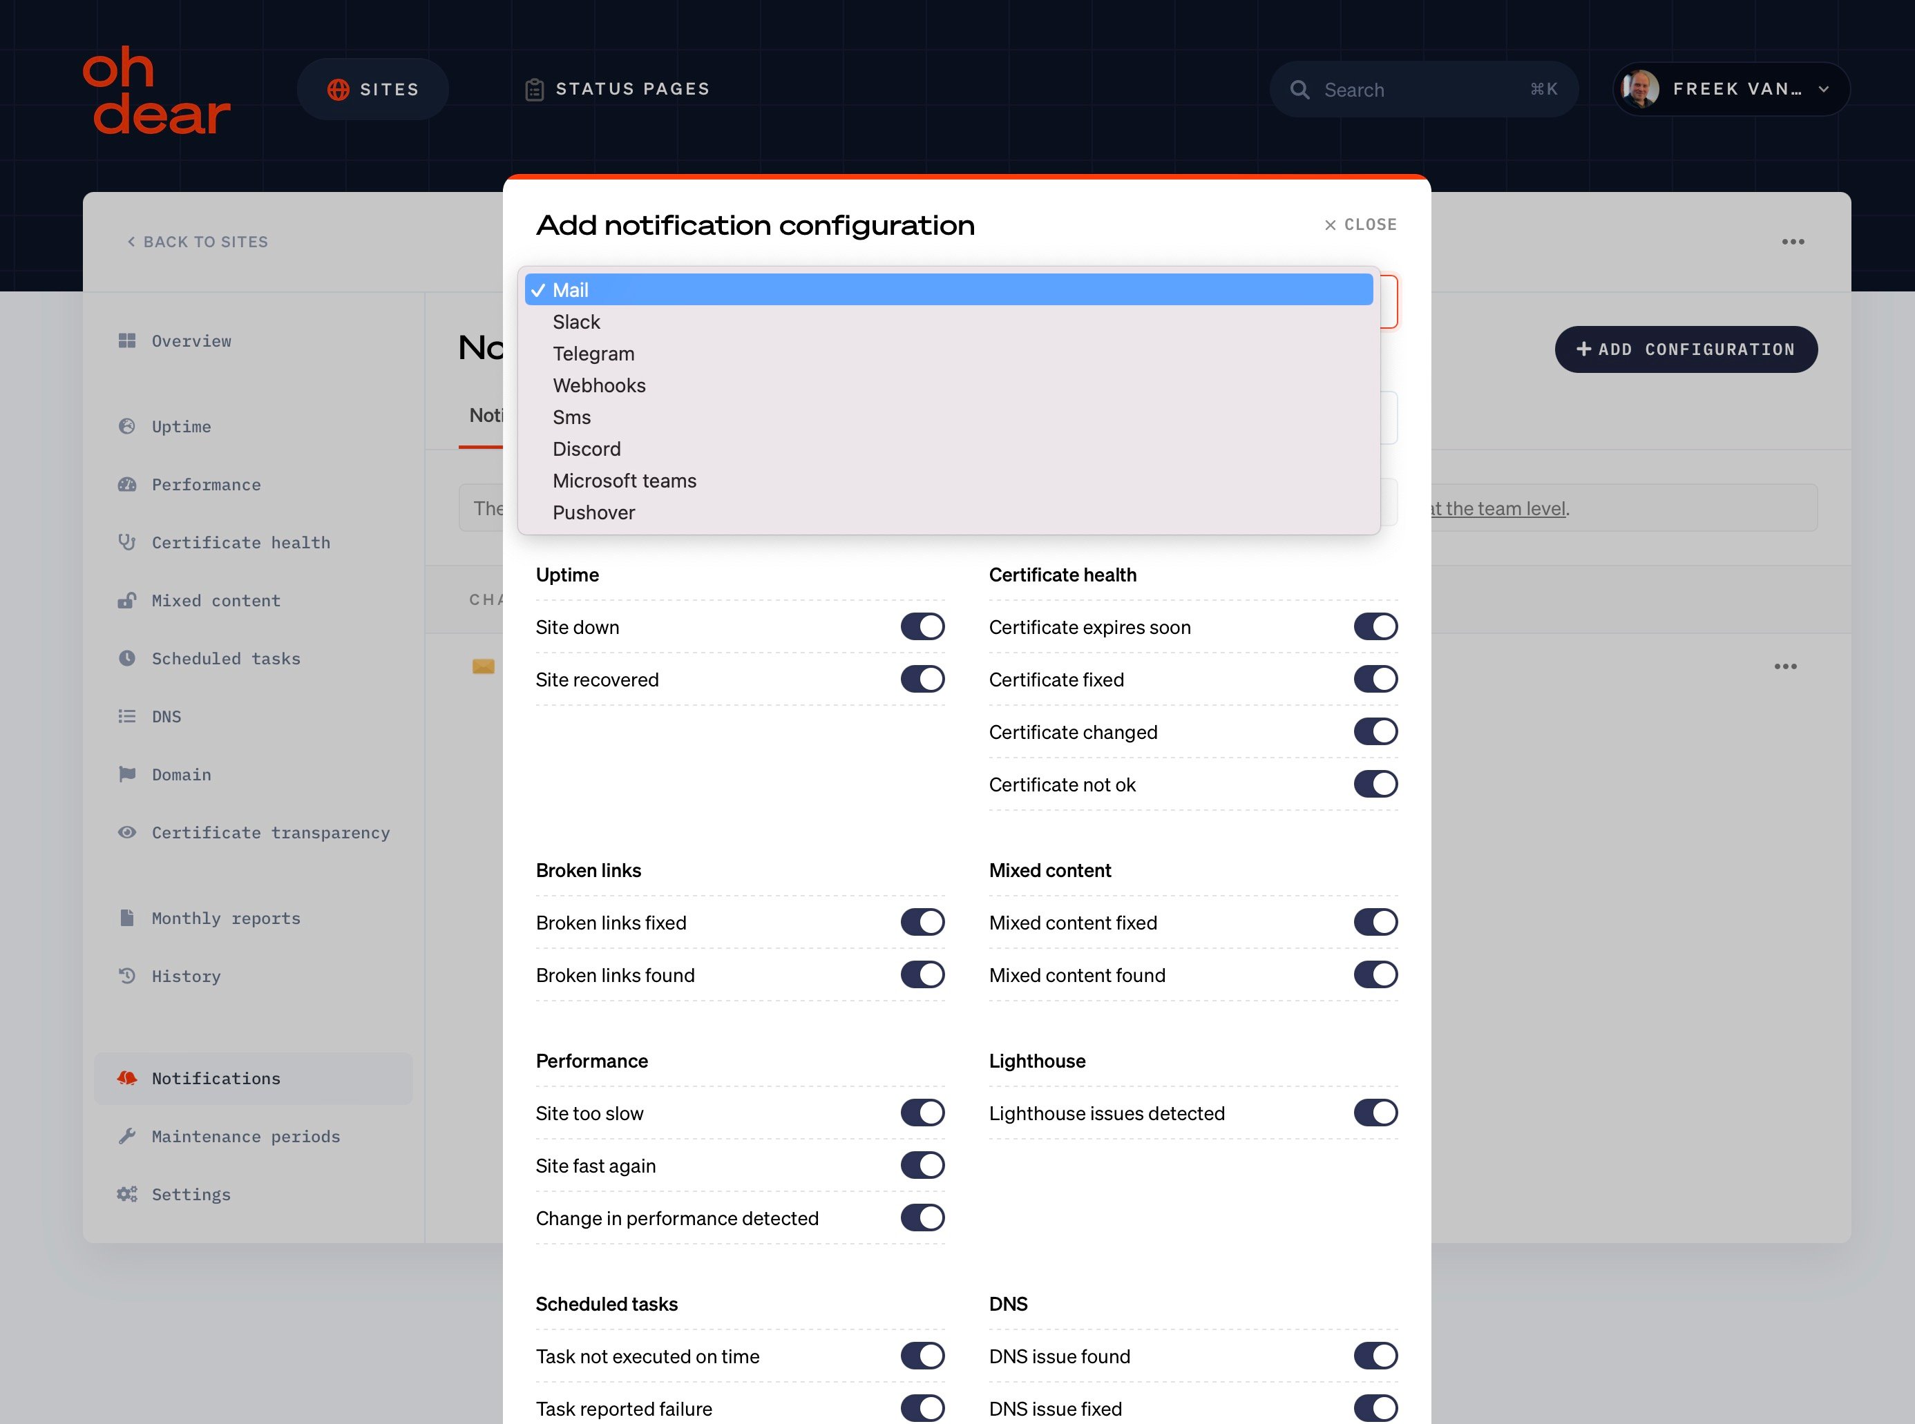Click the Certificate health stethoscope icon
This screenshot has width=1915, height=1424.
pyautogui.click(x=126, y=542)
